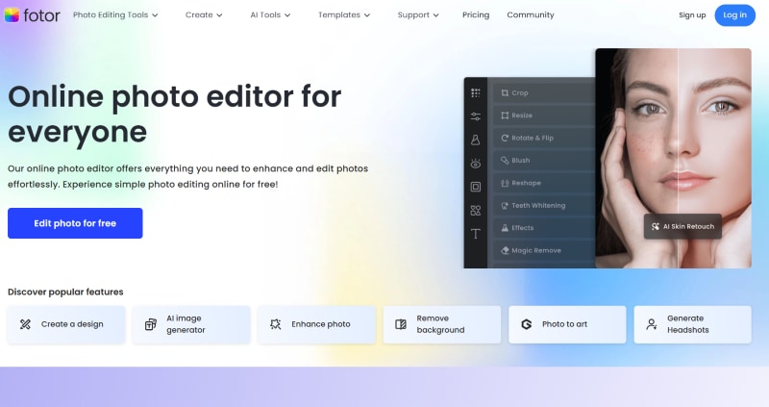
Task: Click Edit photo for free button
Action: (x=75, y=223)
